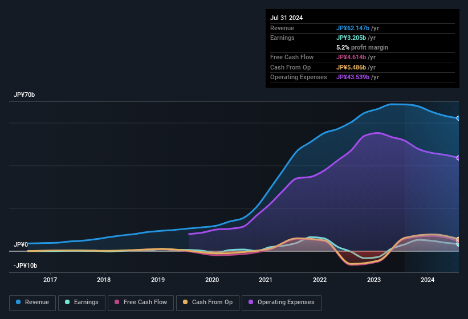
Task: Click the Operating Expenses endpoint marker
Action: [x=458, y=158]
